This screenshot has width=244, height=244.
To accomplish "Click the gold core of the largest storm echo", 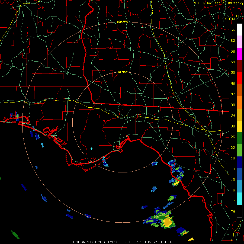I will [x=168, y=222].
